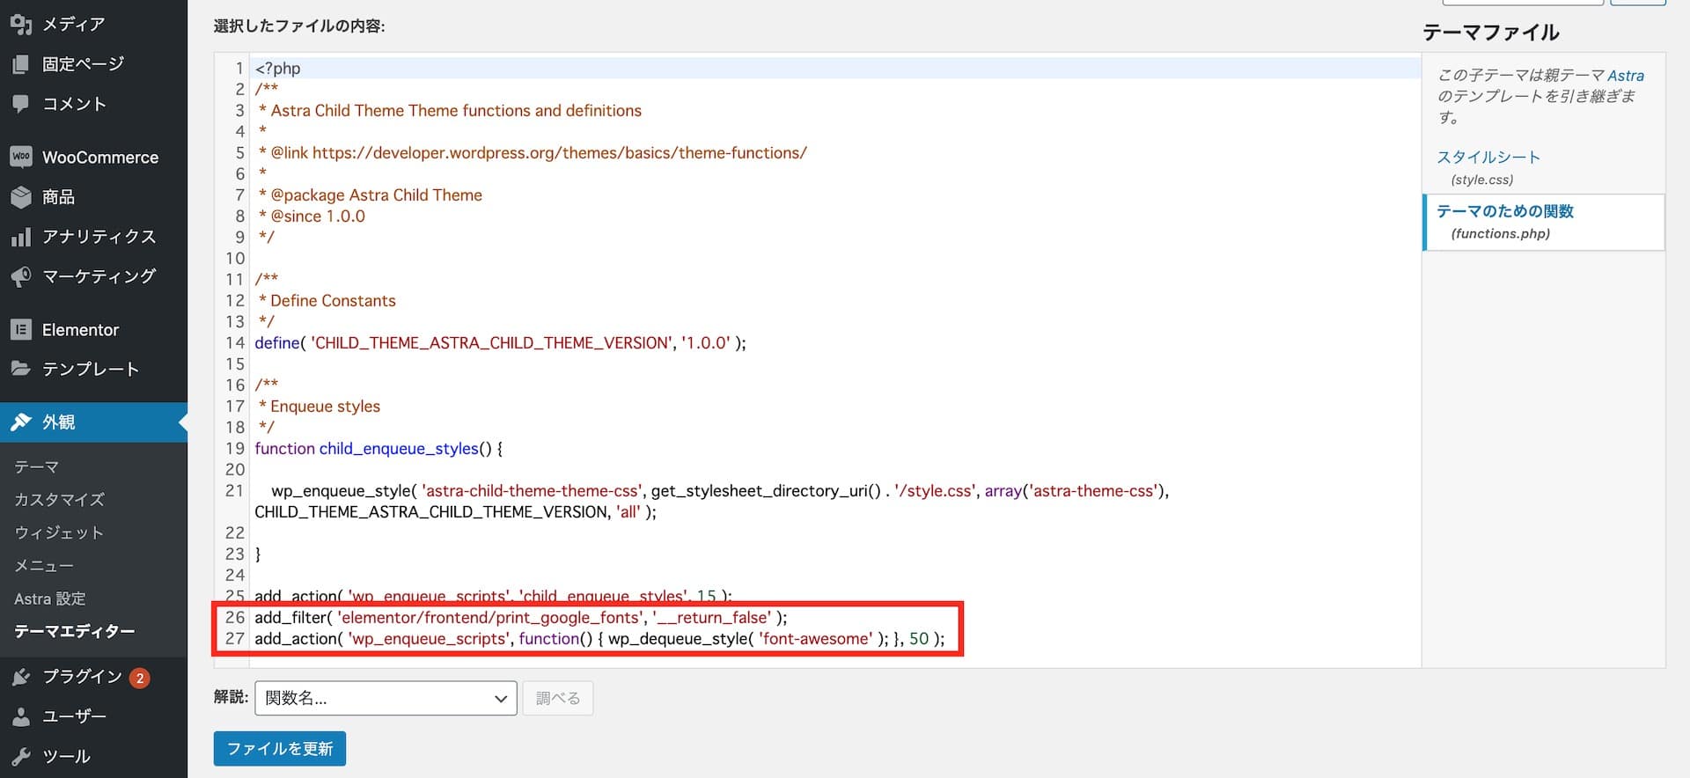Select テーマのための関数 functions.php file
This screenshot has height=778, width=1690.
coord(1504,211)
